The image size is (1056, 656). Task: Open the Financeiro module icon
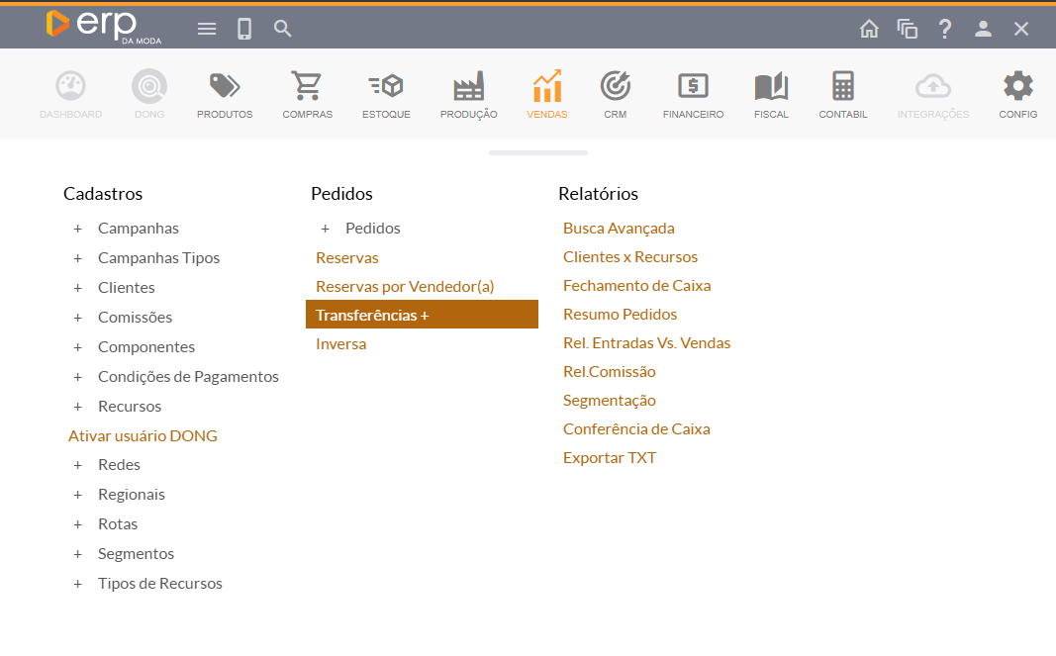click(693, 87)
